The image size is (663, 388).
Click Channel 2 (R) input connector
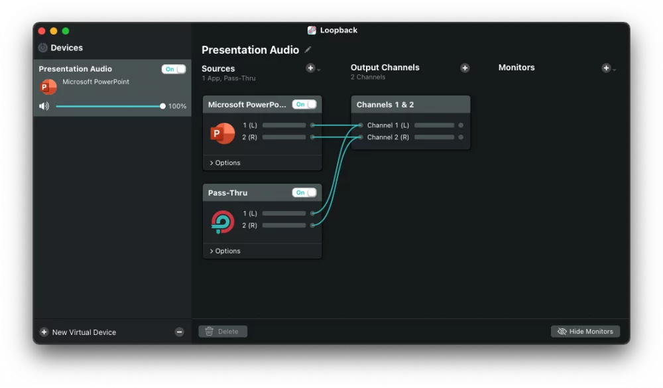click(x=360, y=137)
